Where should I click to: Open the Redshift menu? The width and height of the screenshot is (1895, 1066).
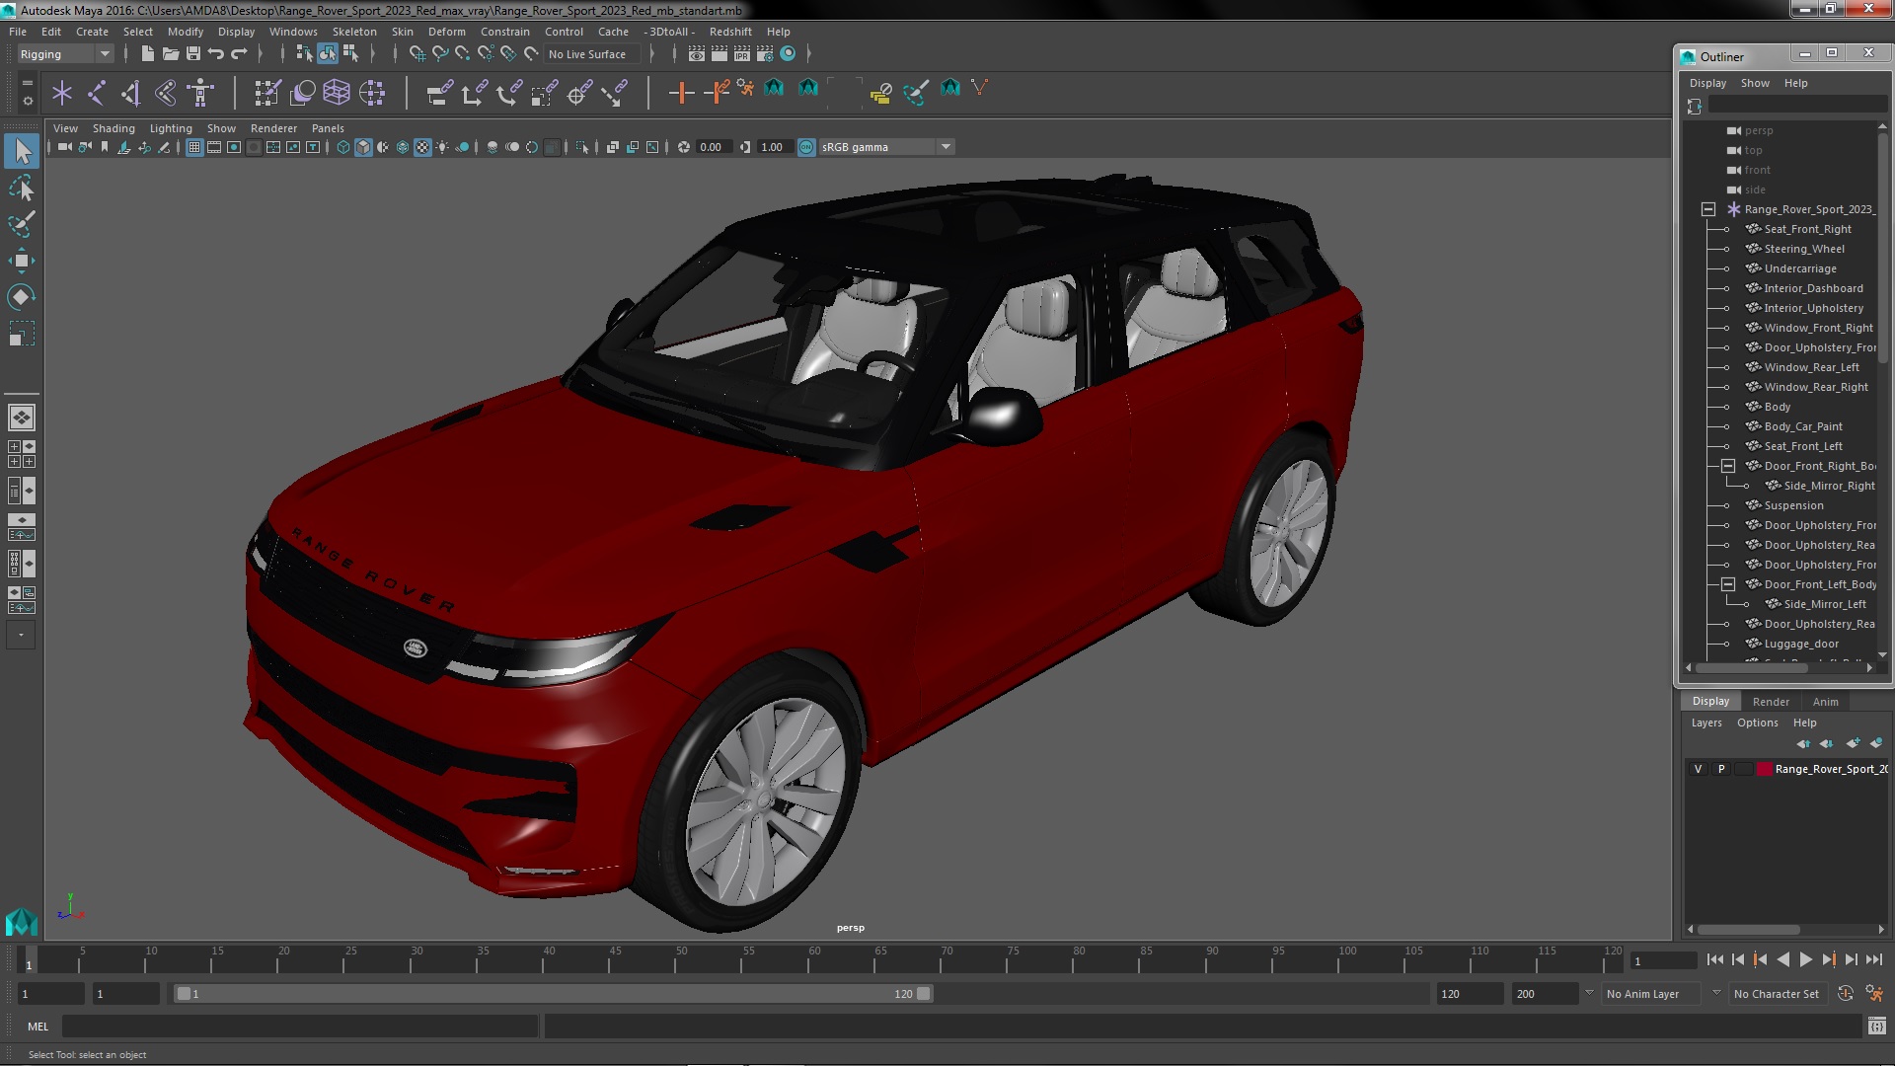point(730,32)
